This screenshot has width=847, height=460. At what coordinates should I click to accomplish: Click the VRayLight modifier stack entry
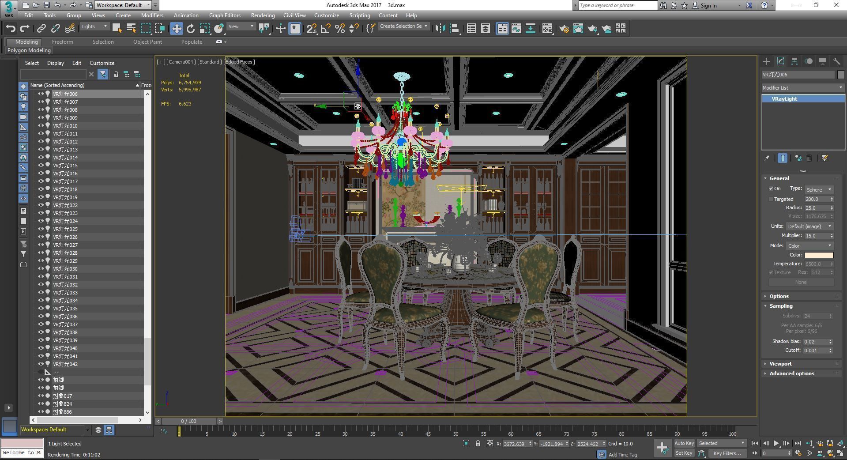803,99
